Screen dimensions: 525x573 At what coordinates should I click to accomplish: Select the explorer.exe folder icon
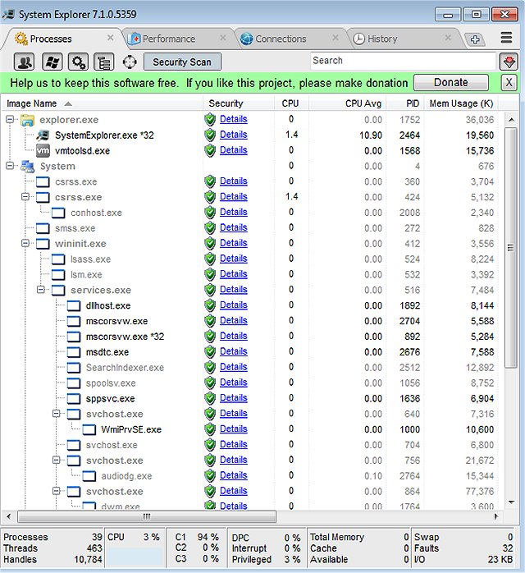point(27,120)
